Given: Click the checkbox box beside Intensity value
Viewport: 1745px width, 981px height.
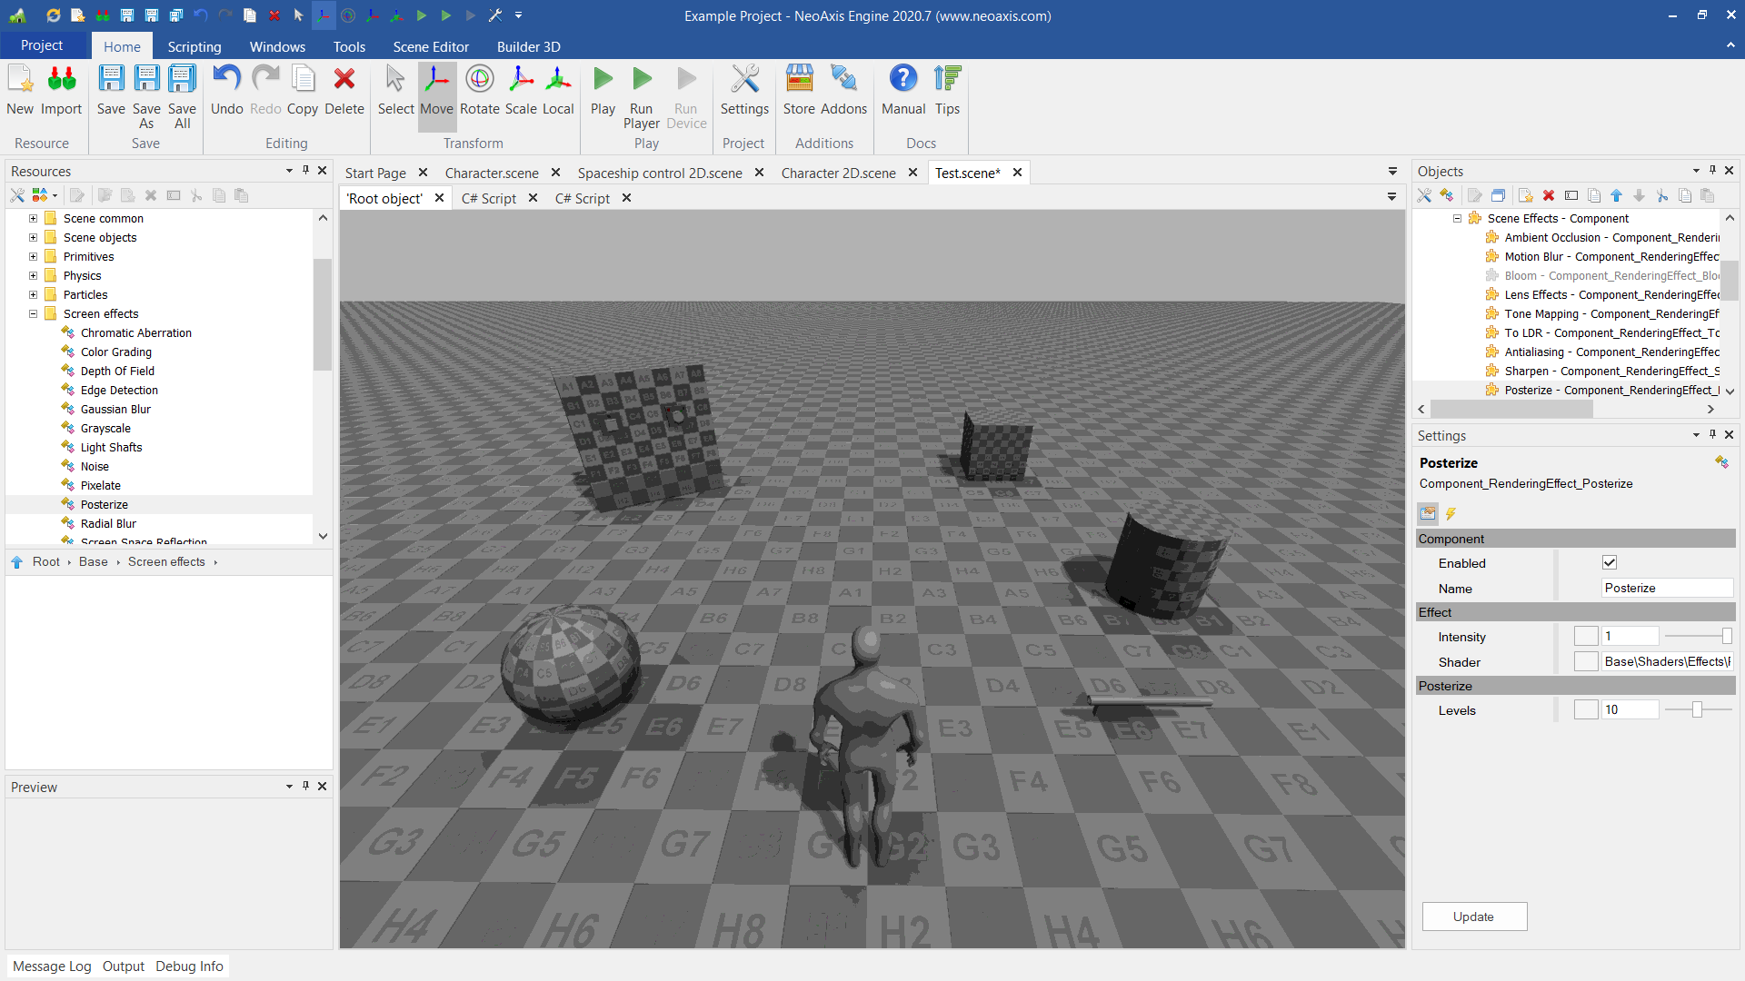Looking at the screenshot, I should 1586,637.
